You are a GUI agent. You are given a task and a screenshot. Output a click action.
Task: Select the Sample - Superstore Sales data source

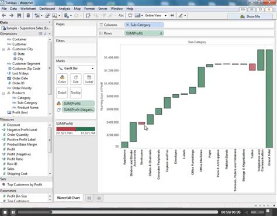(x=26, y=28)
